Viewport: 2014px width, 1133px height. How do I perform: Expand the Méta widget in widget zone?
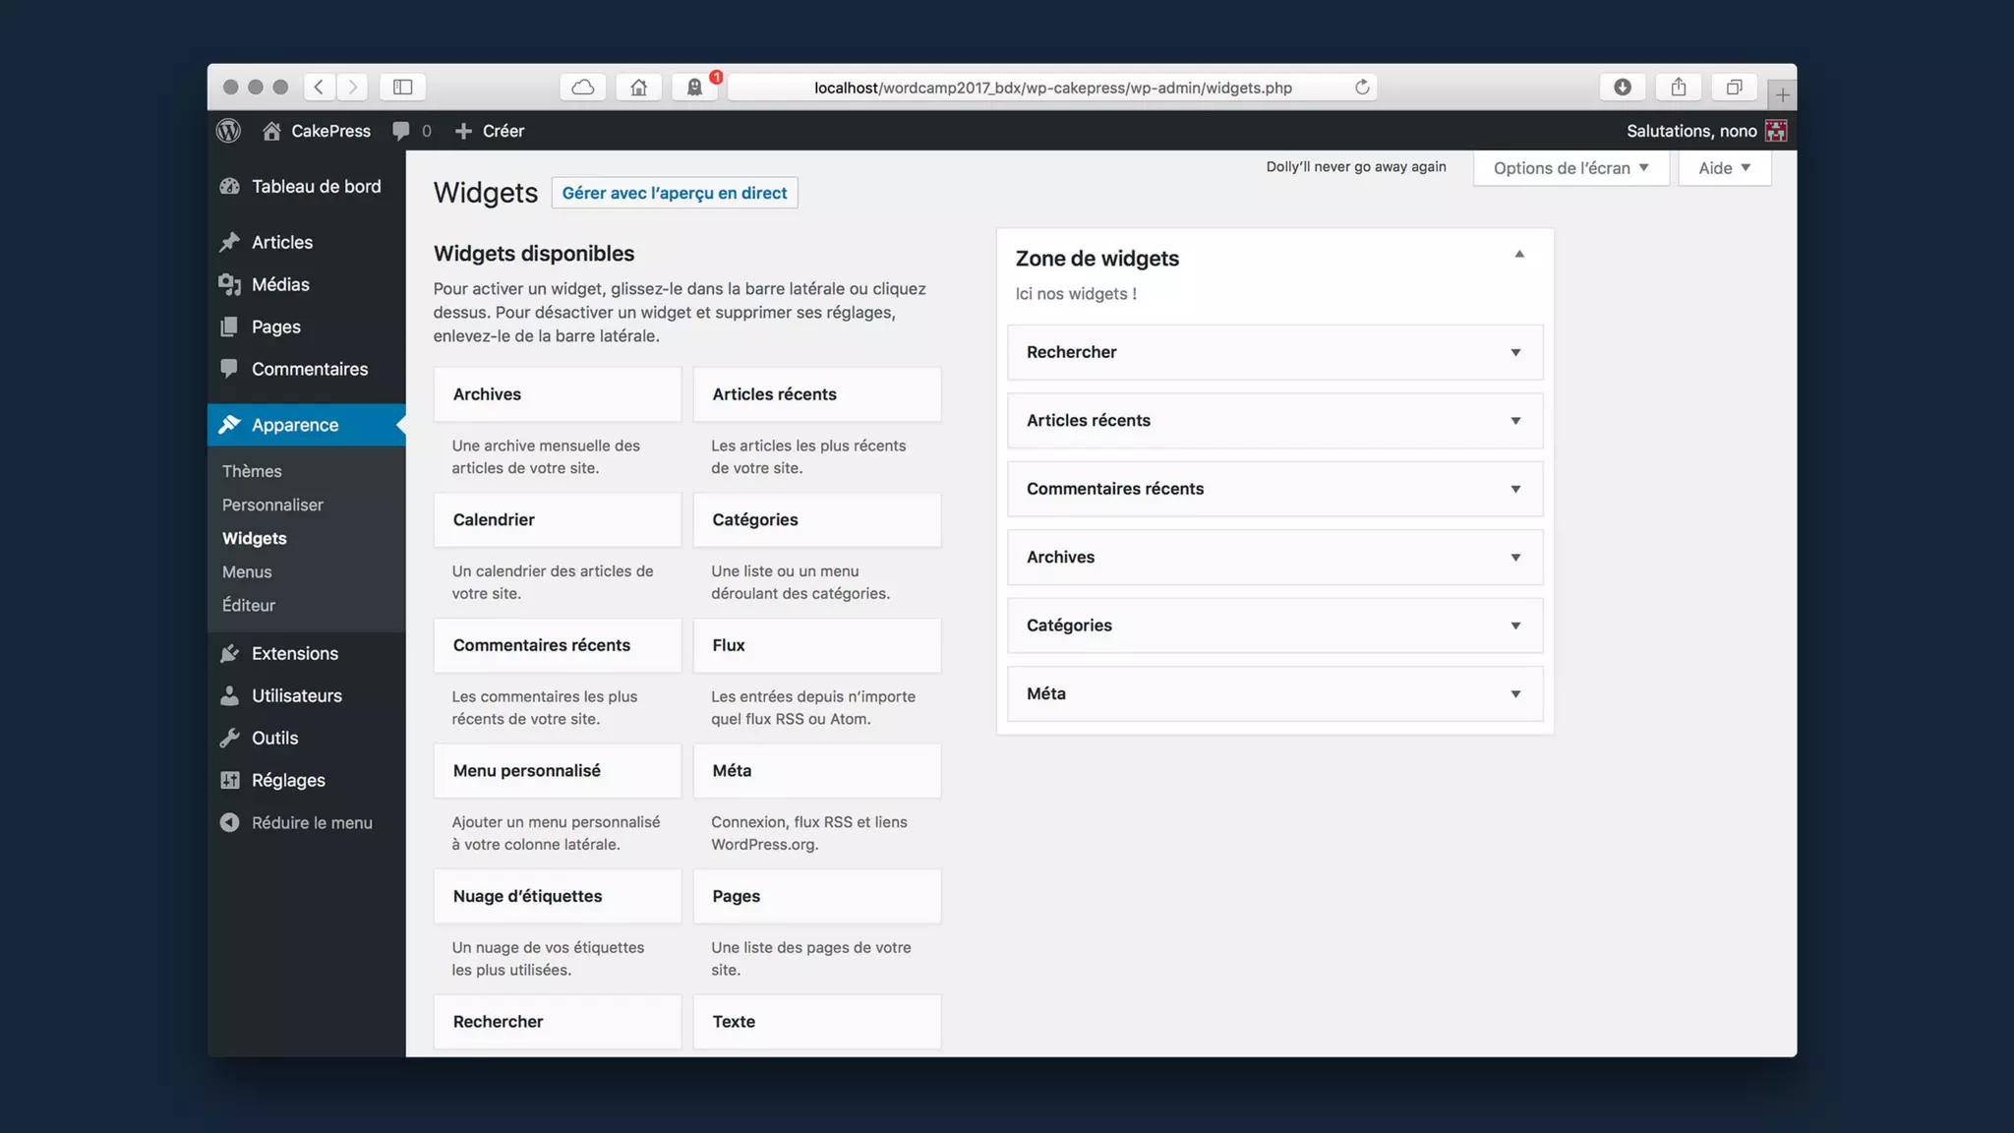click(1515, 694)
